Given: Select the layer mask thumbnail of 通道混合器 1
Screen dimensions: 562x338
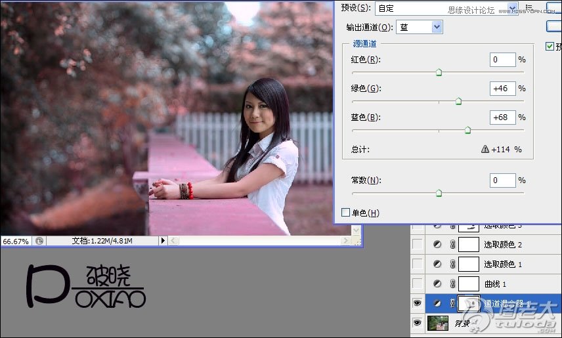Looking at the screenshot, I should pos(469,303).
